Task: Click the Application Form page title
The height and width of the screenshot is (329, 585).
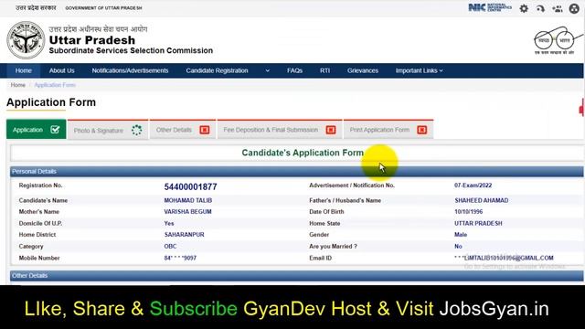Action: [51, 102]
